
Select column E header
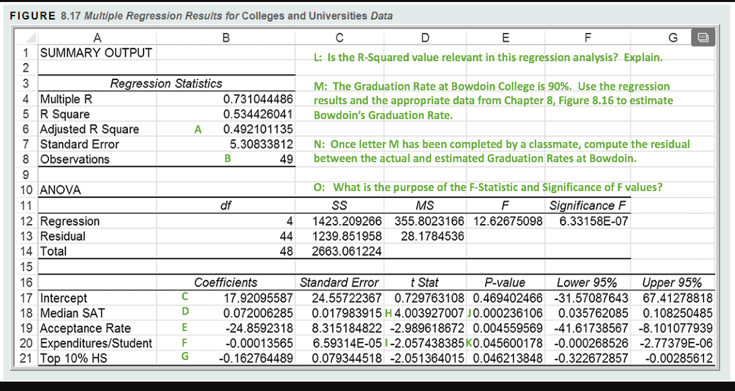coord(505,38)
